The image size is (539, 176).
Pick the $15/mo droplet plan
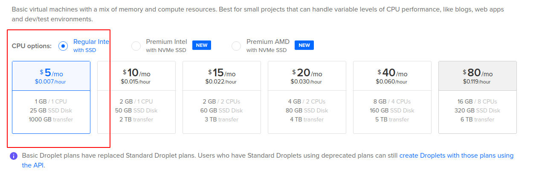[222, 97]
